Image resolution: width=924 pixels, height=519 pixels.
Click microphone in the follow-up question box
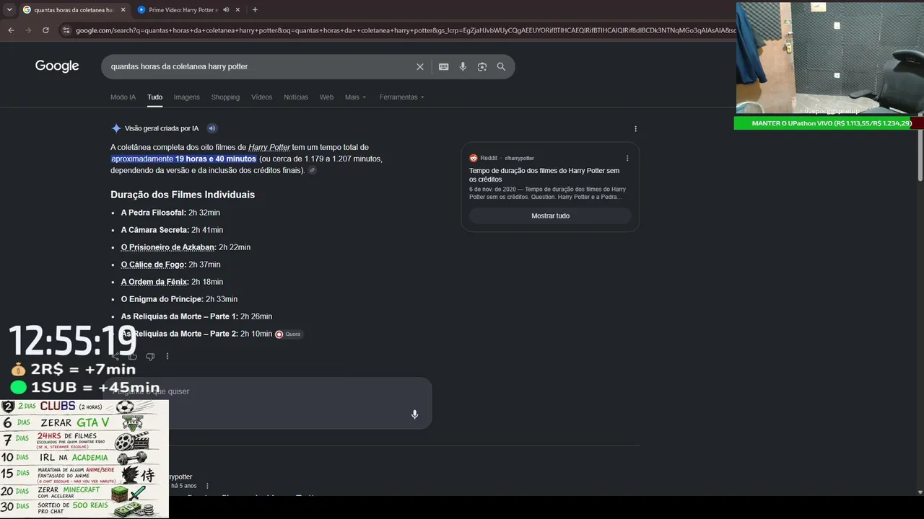(x=414, y=414)
